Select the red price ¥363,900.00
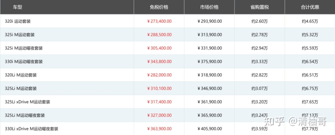Screen dimensions: 335x135 pyautogui.click(x=159, y=129)
